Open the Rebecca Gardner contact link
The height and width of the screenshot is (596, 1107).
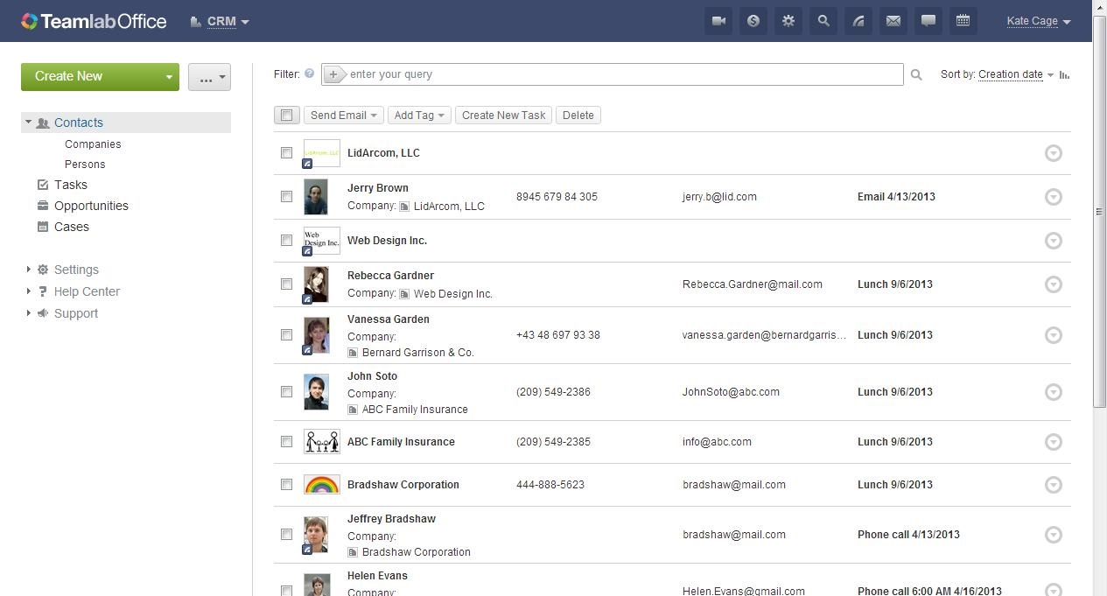(x=390, y=276)
